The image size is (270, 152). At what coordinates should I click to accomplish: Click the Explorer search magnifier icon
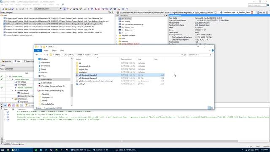tap(211, 55)
